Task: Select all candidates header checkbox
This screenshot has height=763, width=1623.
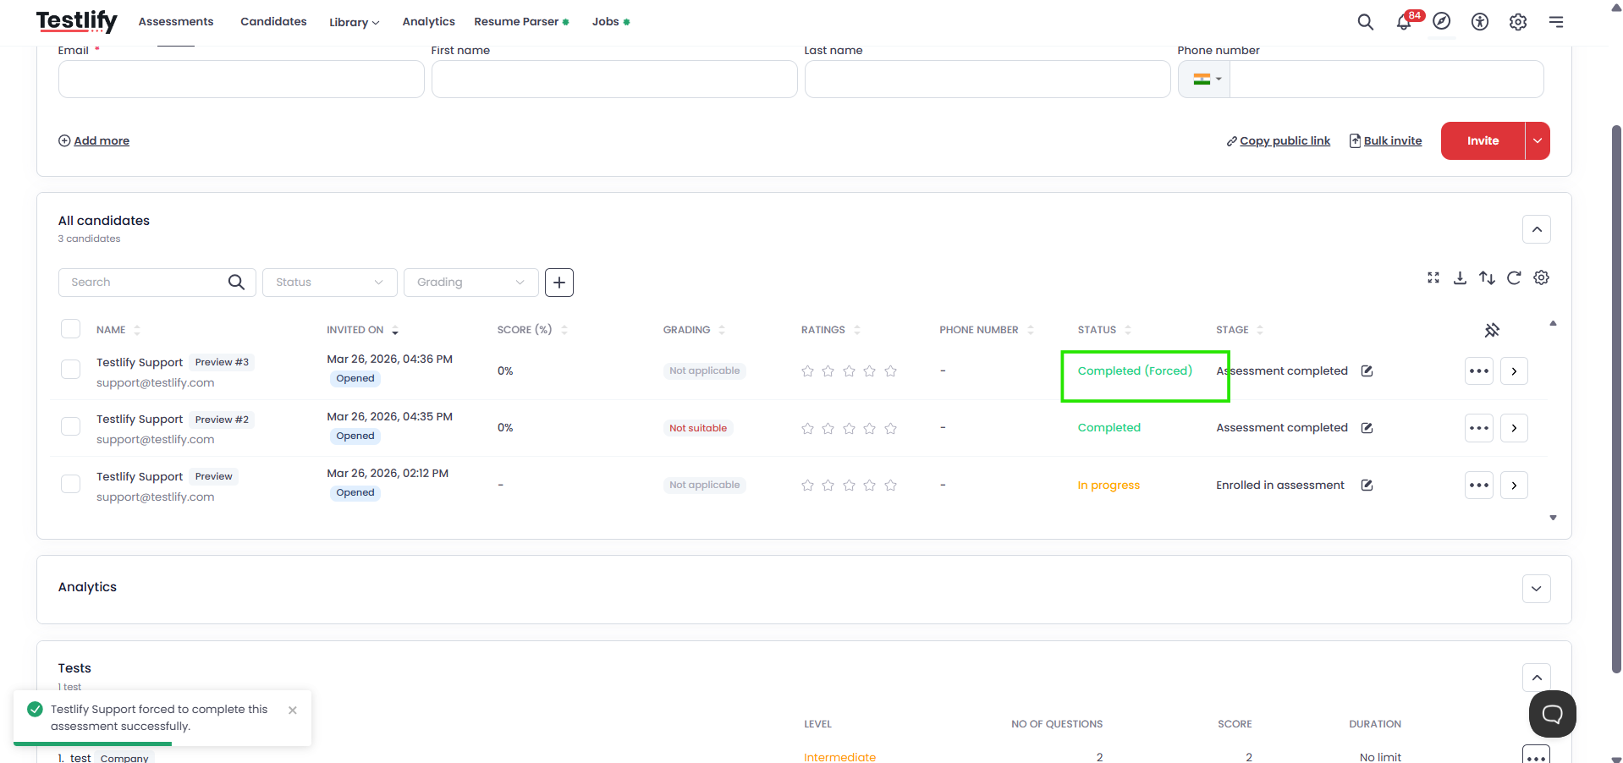Action: [x=71, y=329]
